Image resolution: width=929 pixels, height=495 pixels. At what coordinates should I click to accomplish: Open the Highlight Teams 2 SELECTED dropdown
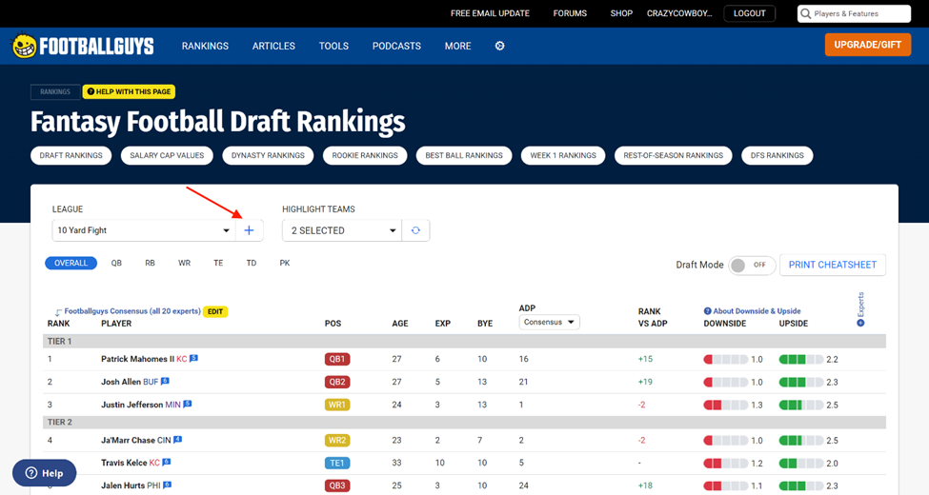coord(342,230)
